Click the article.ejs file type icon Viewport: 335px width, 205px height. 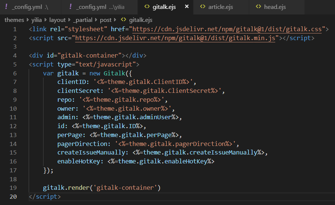click(x=202, y=7)
